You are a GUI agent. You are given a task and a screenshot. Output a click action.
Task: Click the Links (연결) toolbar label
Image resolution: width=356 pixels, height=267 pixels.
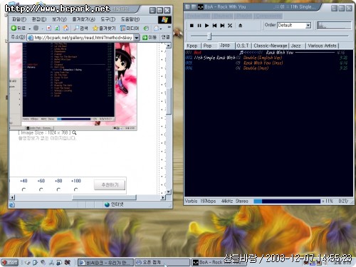pyautogui.click(x=165, y=37)
